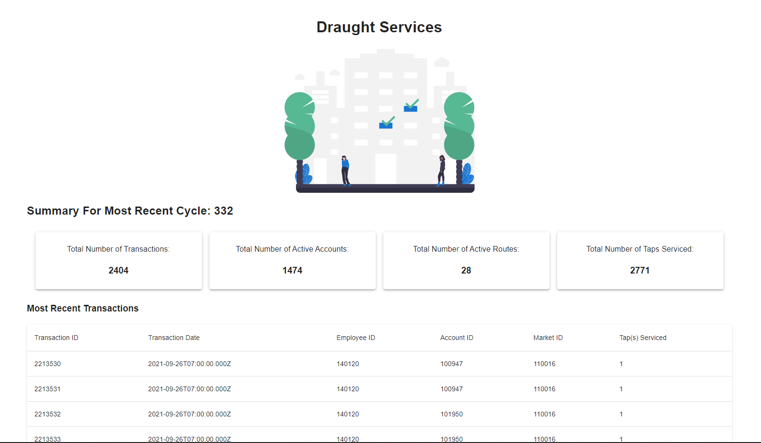Select the Total Number of Active Accounts card
This screenshot has height=443, width=761.
point(292,260)
